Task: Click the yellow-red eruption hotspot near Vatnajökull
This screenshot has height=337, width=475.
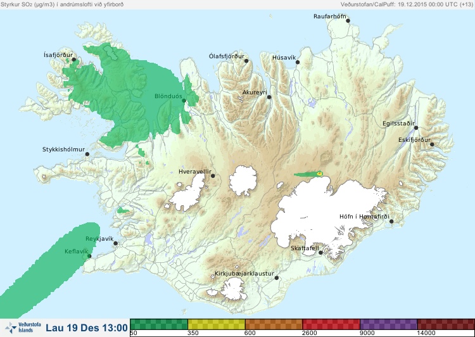Action: click(319, 174)
